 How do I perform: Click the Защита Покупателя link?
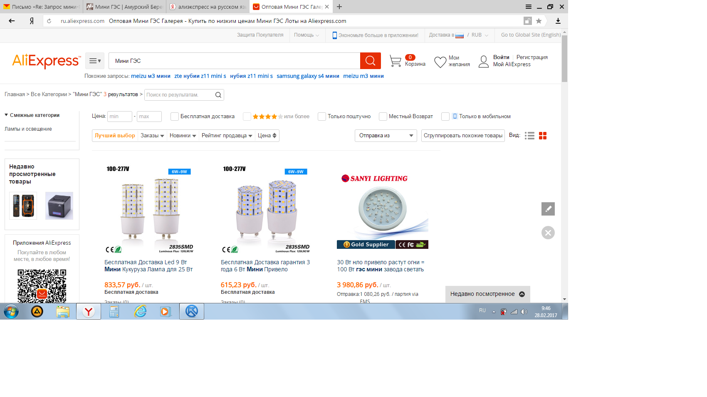click(260, 35)
